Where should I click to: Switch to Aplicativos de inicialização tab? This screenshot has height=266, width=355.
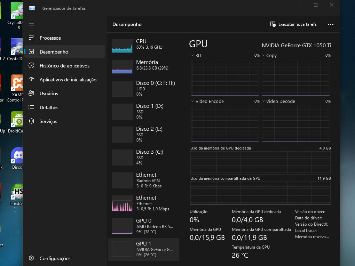[65, 79]
